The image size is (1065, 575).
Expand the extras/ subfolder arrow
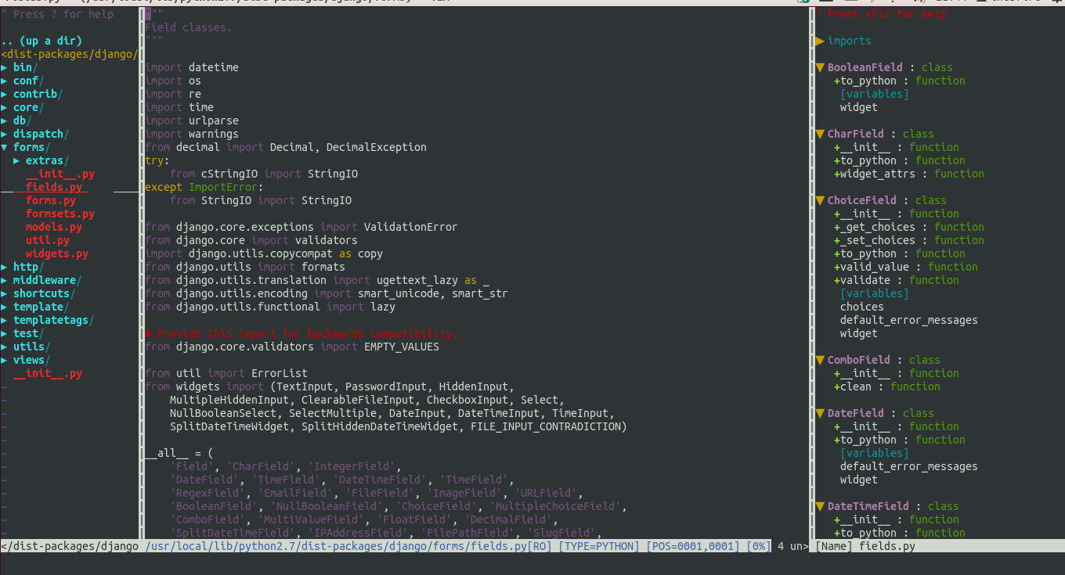[16, 160]
